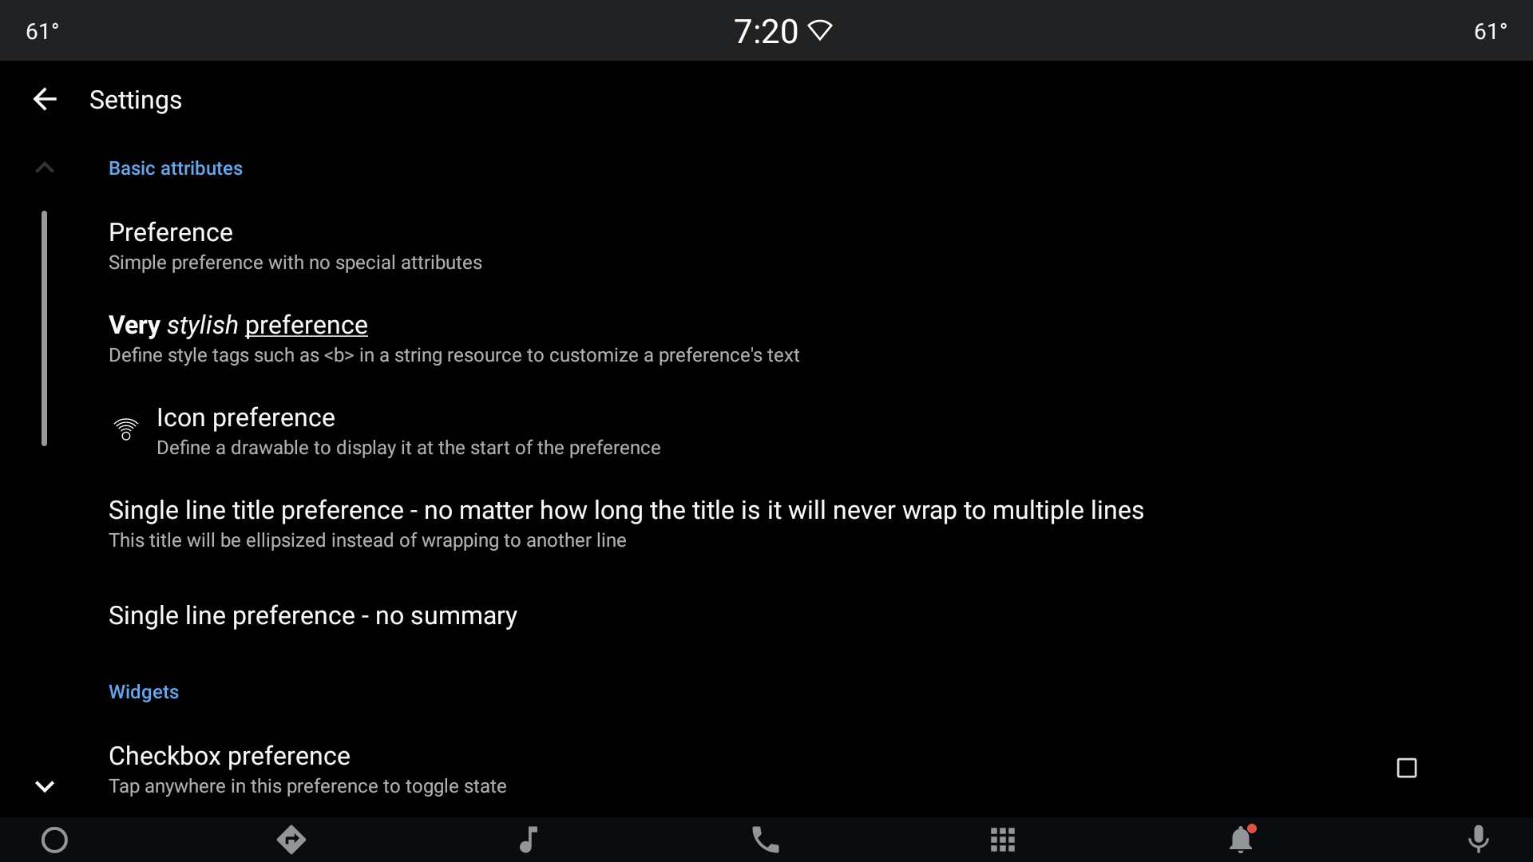Screen dimensions: 1533x862
Task: Expand the collapsed bottom section arrow
Action: tap(43, 785)
